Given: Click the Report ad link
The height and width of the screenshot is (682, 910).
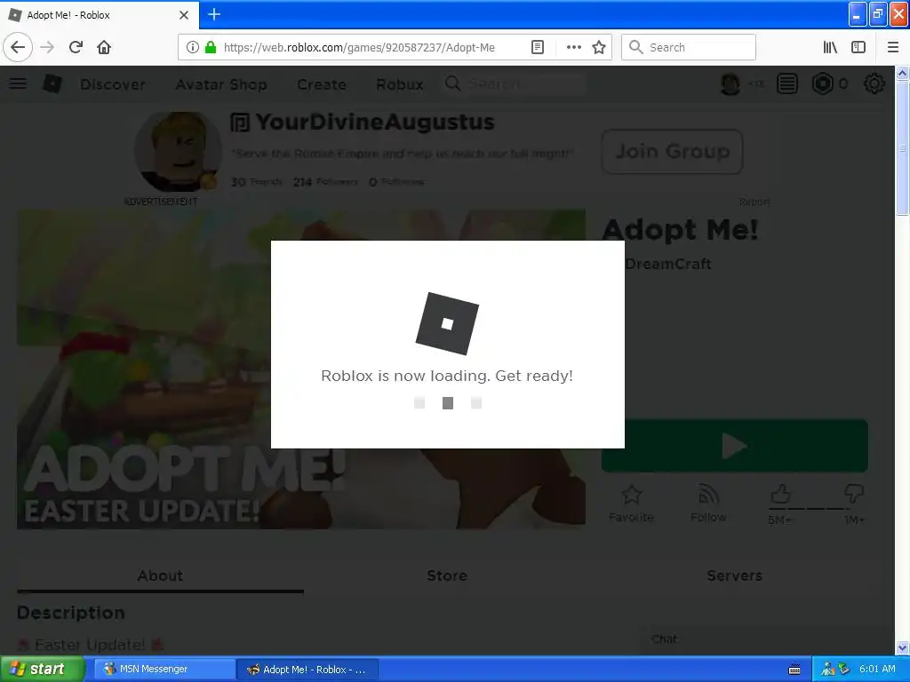Looking at the screenshot, I should [754, 202].
